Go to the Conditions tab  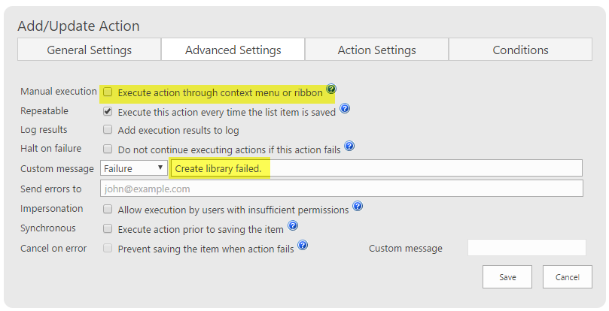[520, 50]
